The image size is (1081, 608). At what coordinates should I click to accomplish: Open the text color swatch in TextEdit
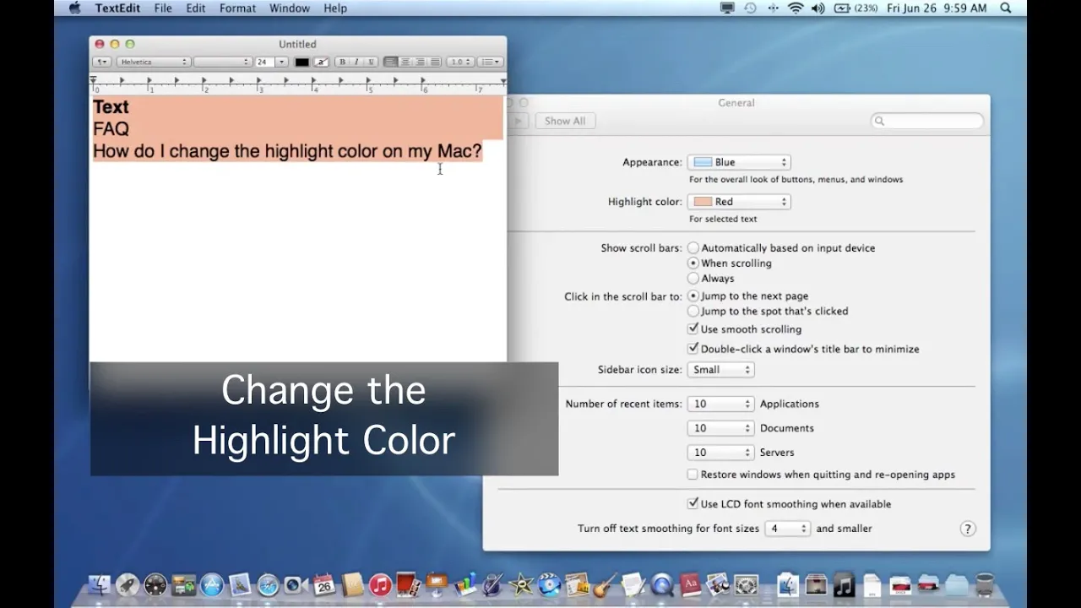click(x=301, y=62)
